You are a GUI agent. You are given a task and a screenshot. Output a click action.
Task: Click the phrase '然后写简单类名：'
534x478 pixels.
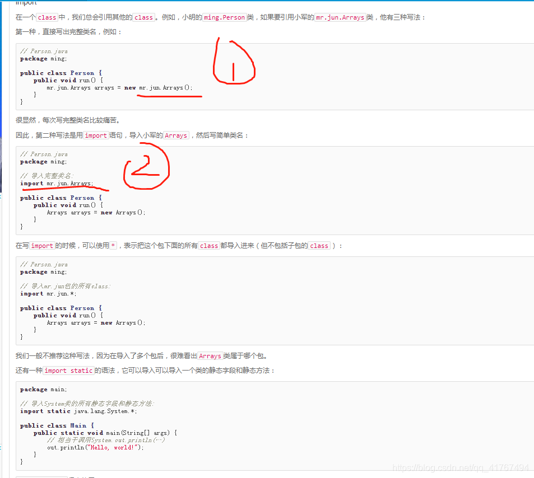(222, 135)
